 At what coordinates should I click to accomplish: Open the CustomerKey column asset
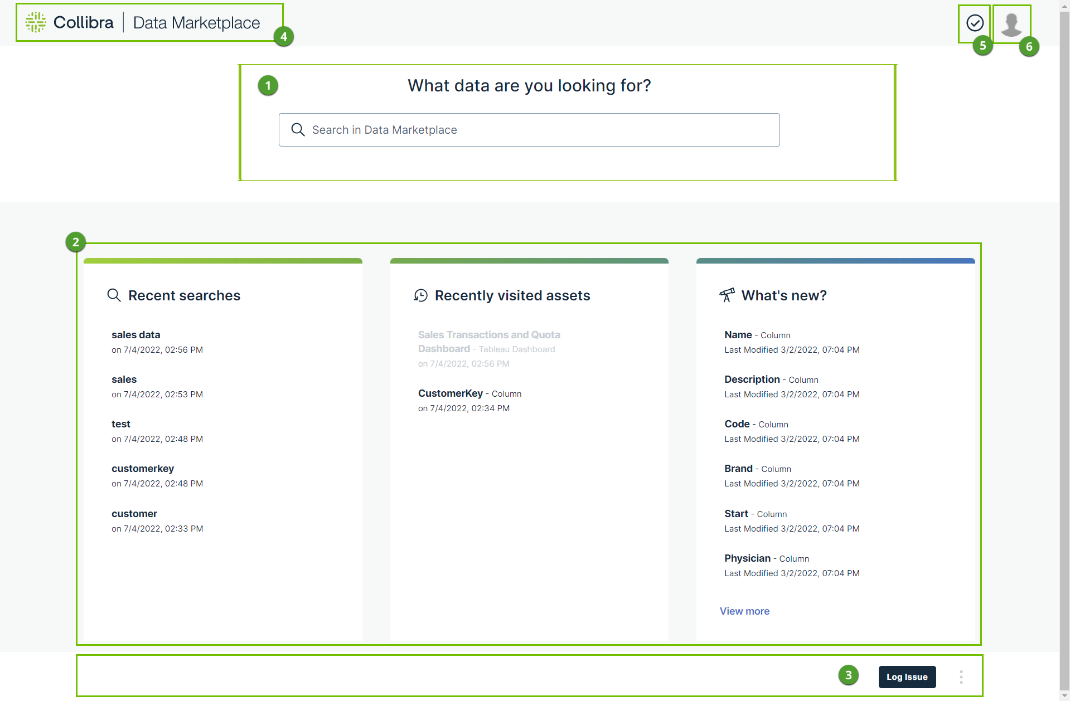(x=450, y=393)
